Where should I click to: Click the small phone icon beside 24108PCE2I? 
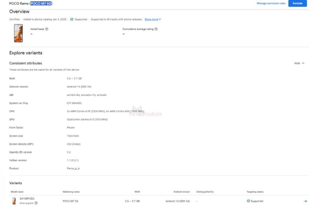[14, 201]
